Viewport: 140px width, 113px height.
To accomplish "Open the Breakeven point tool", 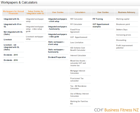I will pos(123,24).
